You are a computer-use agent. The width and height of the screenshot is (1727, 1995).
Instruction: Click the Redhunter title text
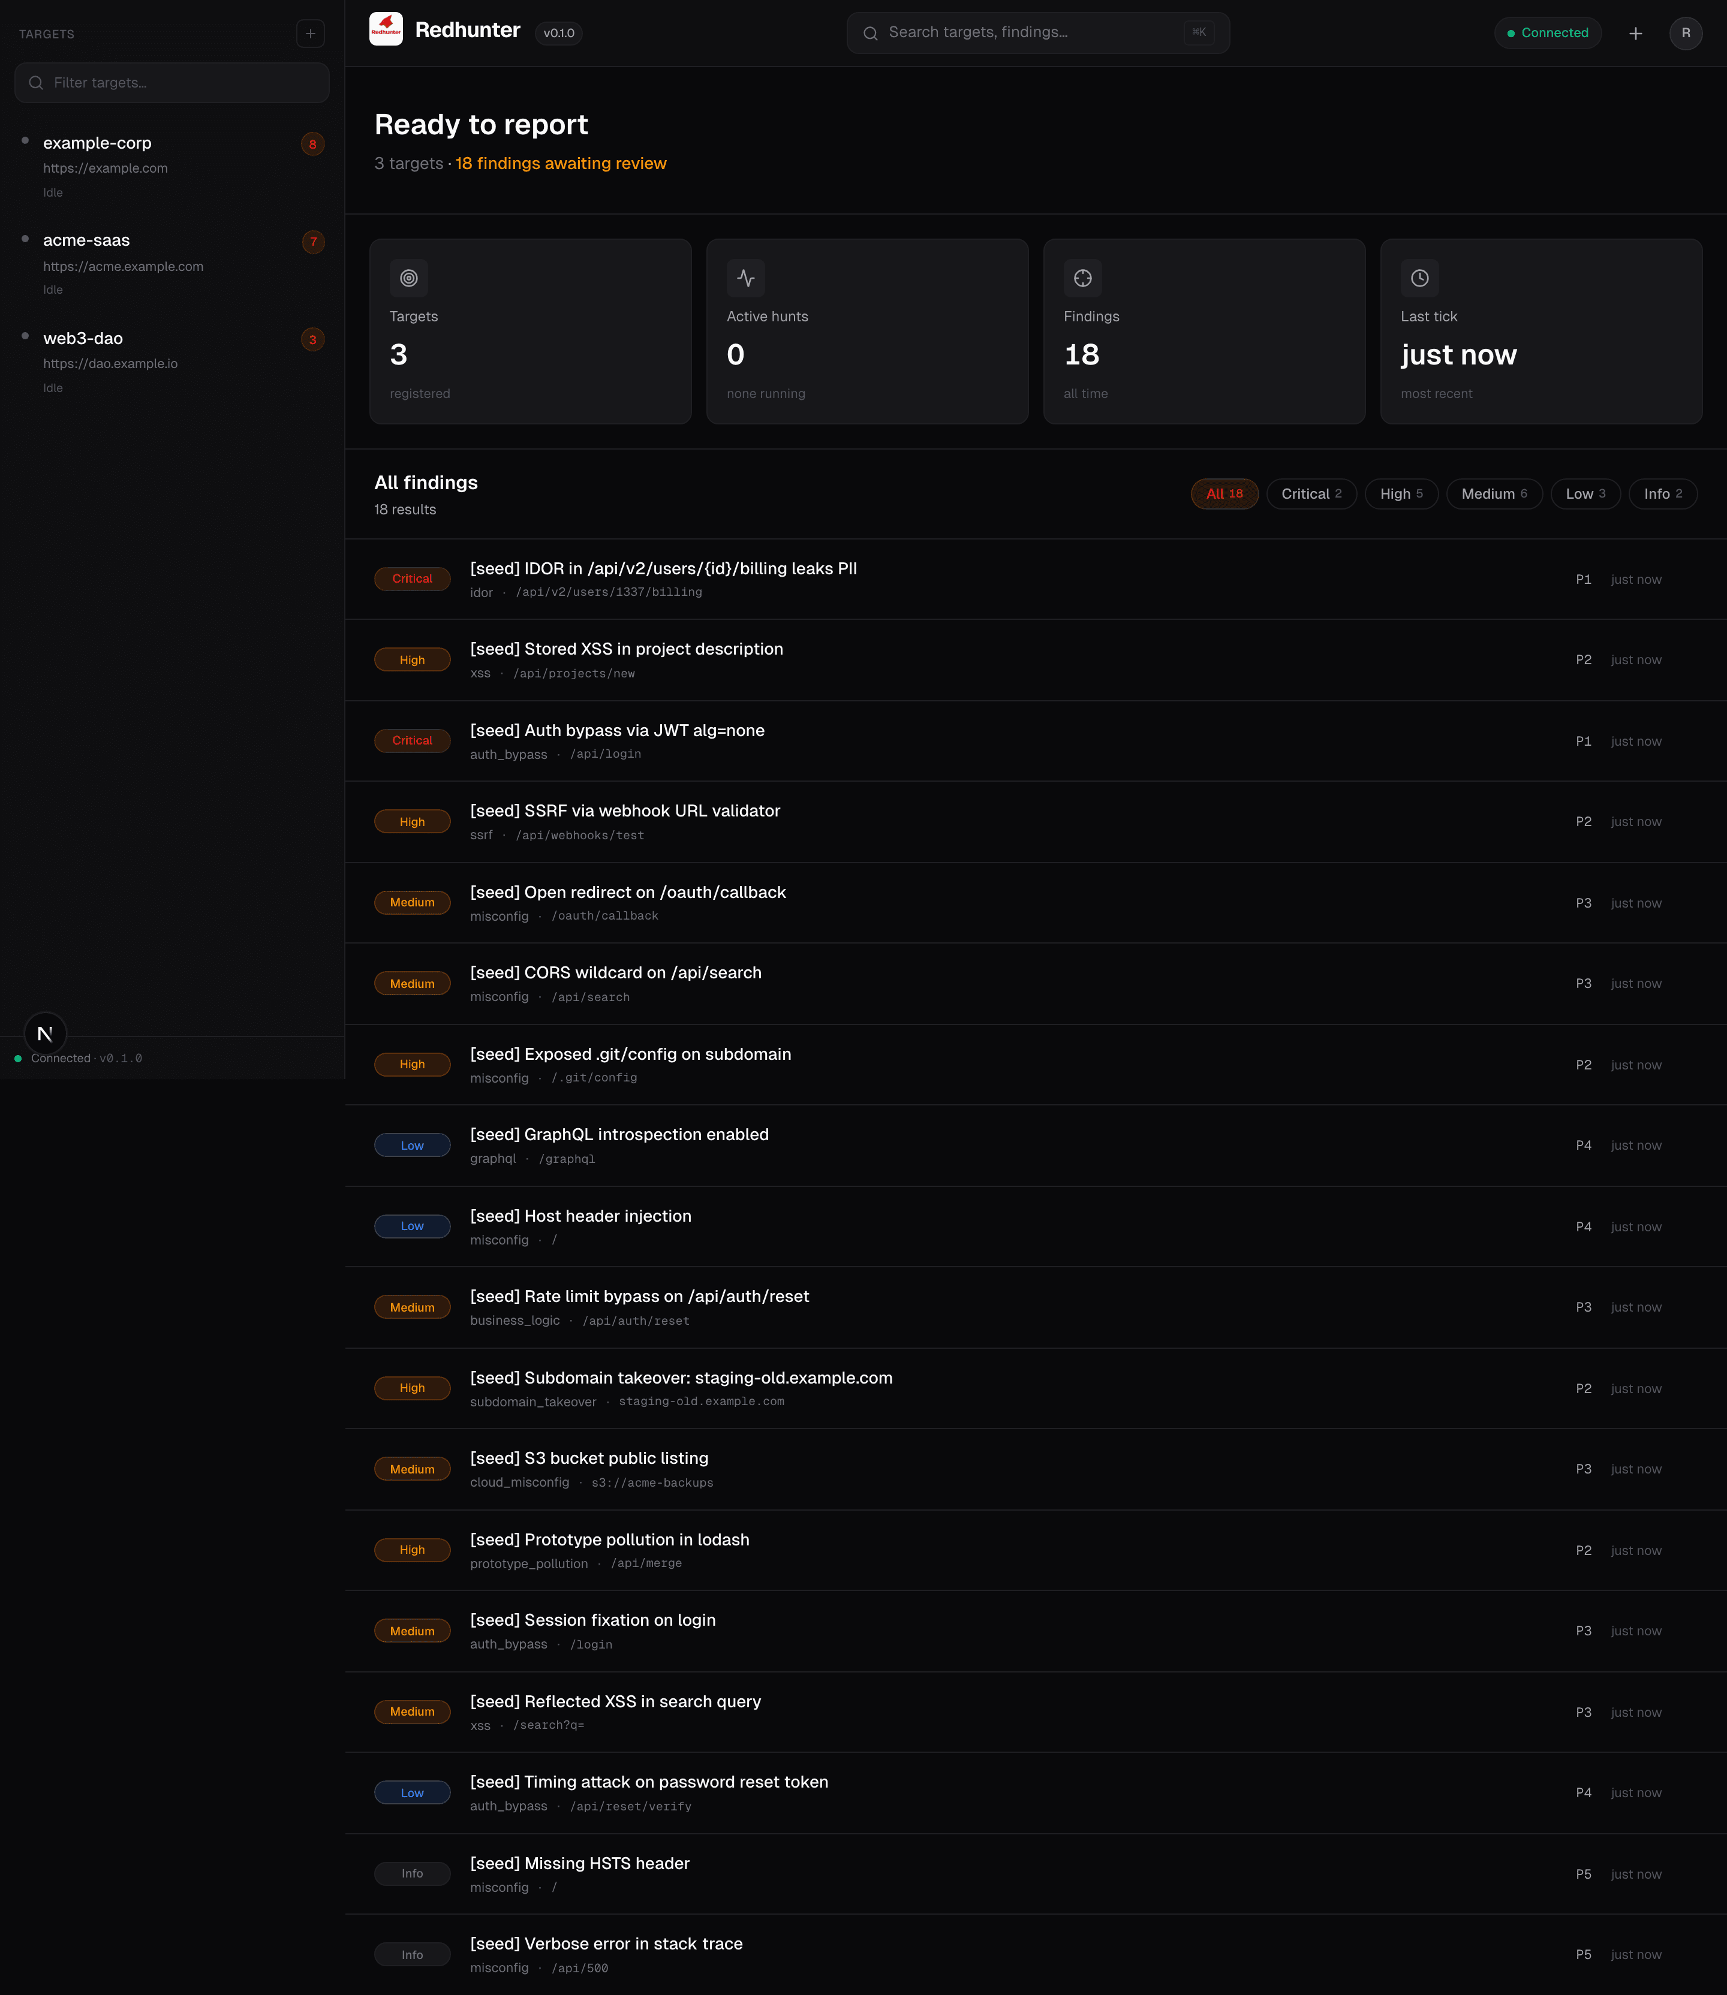click(467, 30)
